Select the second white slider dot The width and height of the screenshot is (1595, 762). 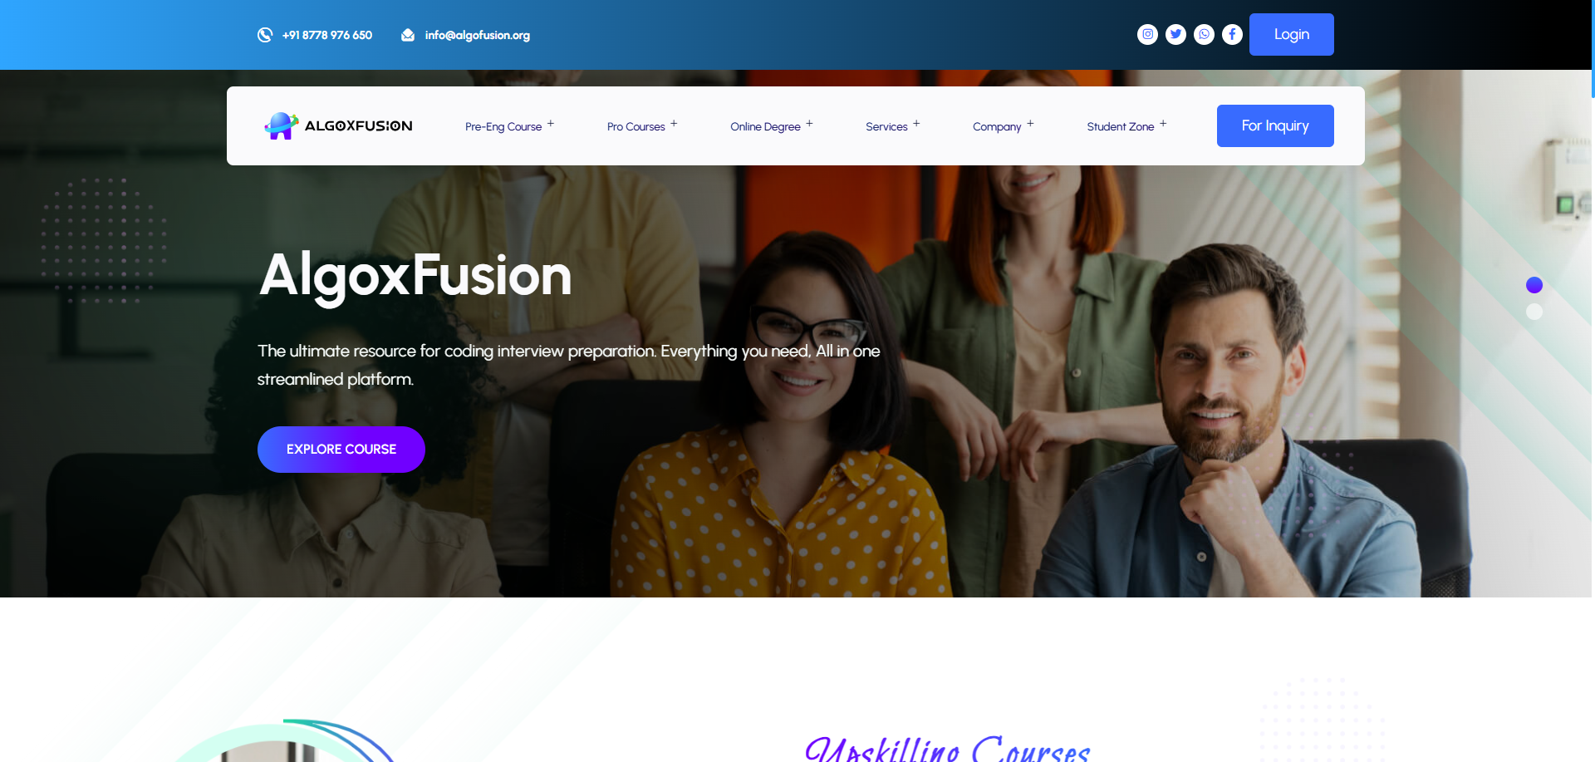(x=1534, y=312)
